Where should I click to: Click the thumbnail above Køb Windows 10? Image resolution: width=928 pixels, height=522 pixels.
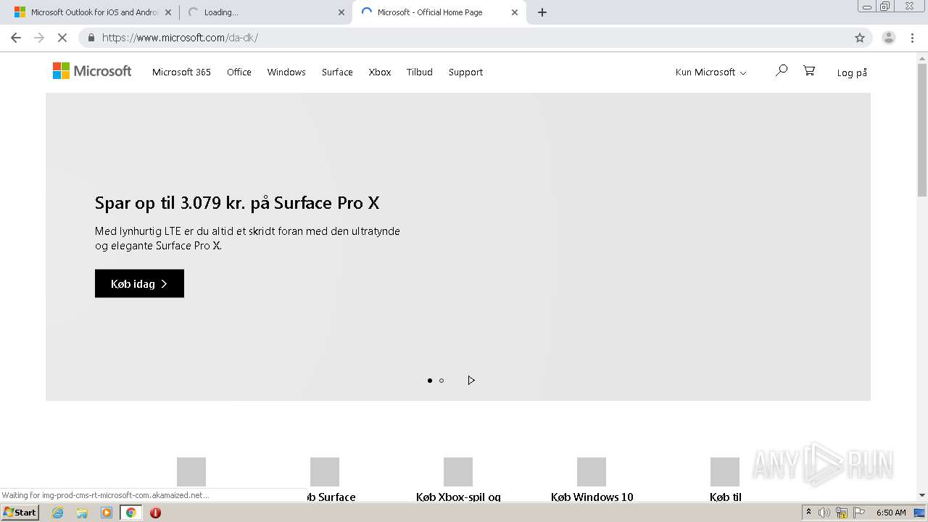tap(592, 472)
